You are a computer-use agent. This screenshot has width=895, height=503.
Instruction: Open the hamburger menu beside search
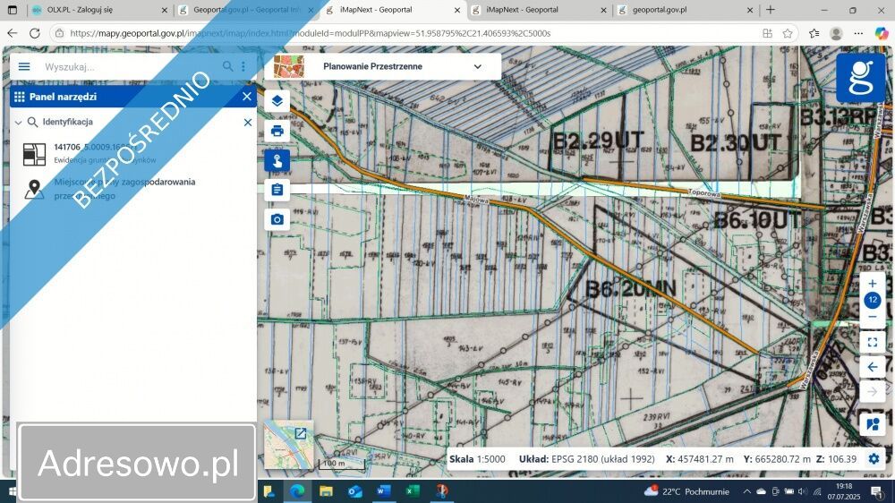click(24, 67)
